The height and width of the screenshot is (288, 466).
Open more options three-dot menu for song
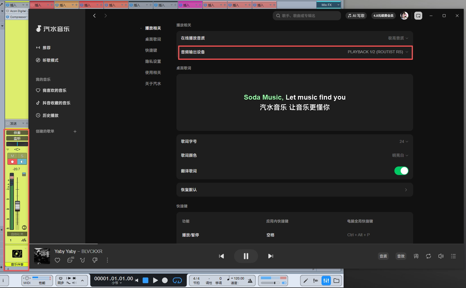107,260
